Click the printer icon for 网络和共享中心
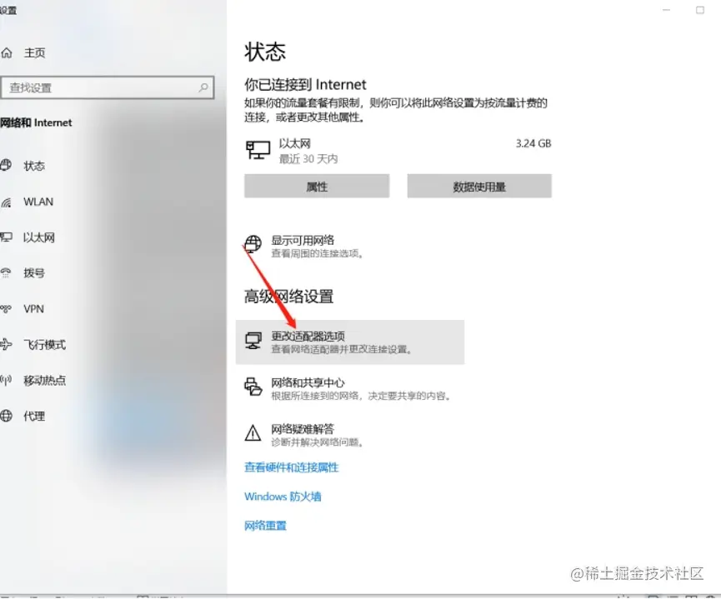This screenshot has height=599, width=721. tap(253, 387)
